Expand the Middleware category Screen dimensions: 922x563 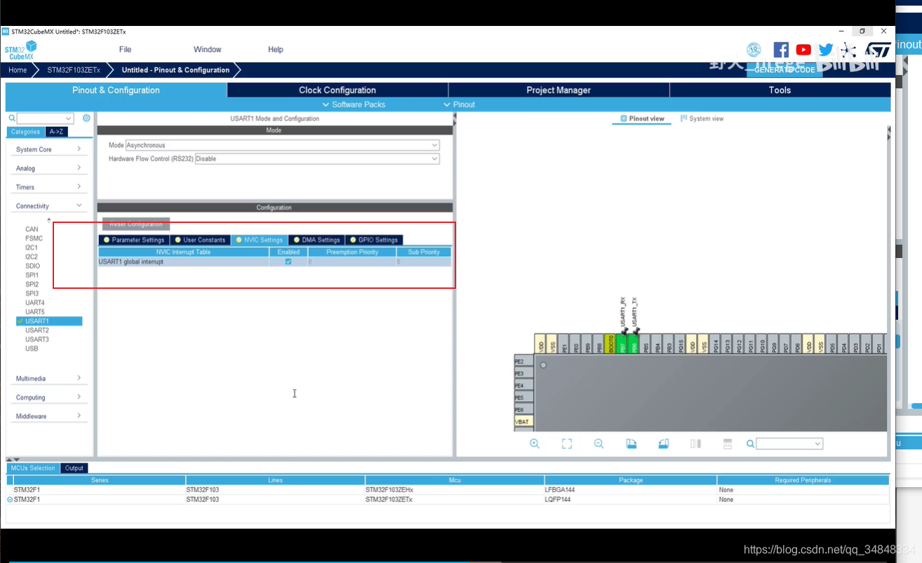[x=48, y=416]
